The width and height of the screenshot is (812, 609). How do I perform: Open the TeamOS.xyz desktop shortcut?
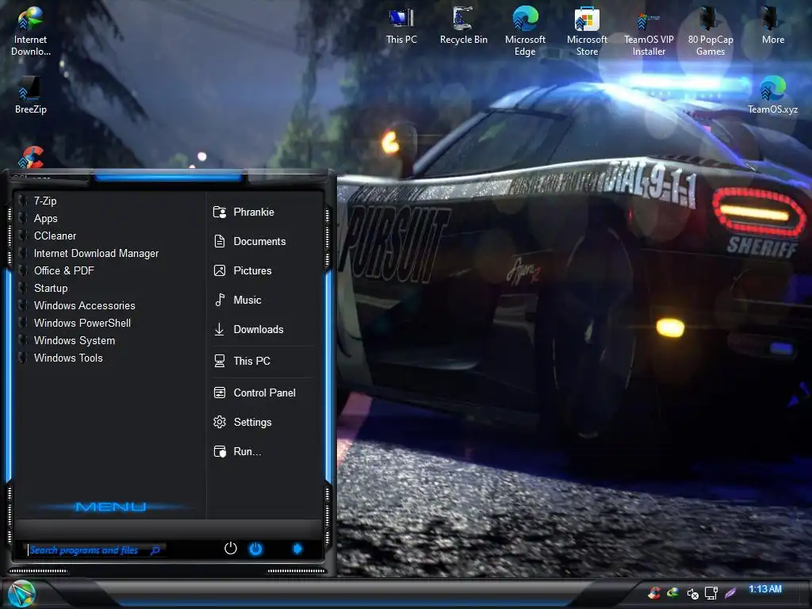pyautogui.click(x=772, y=95)
